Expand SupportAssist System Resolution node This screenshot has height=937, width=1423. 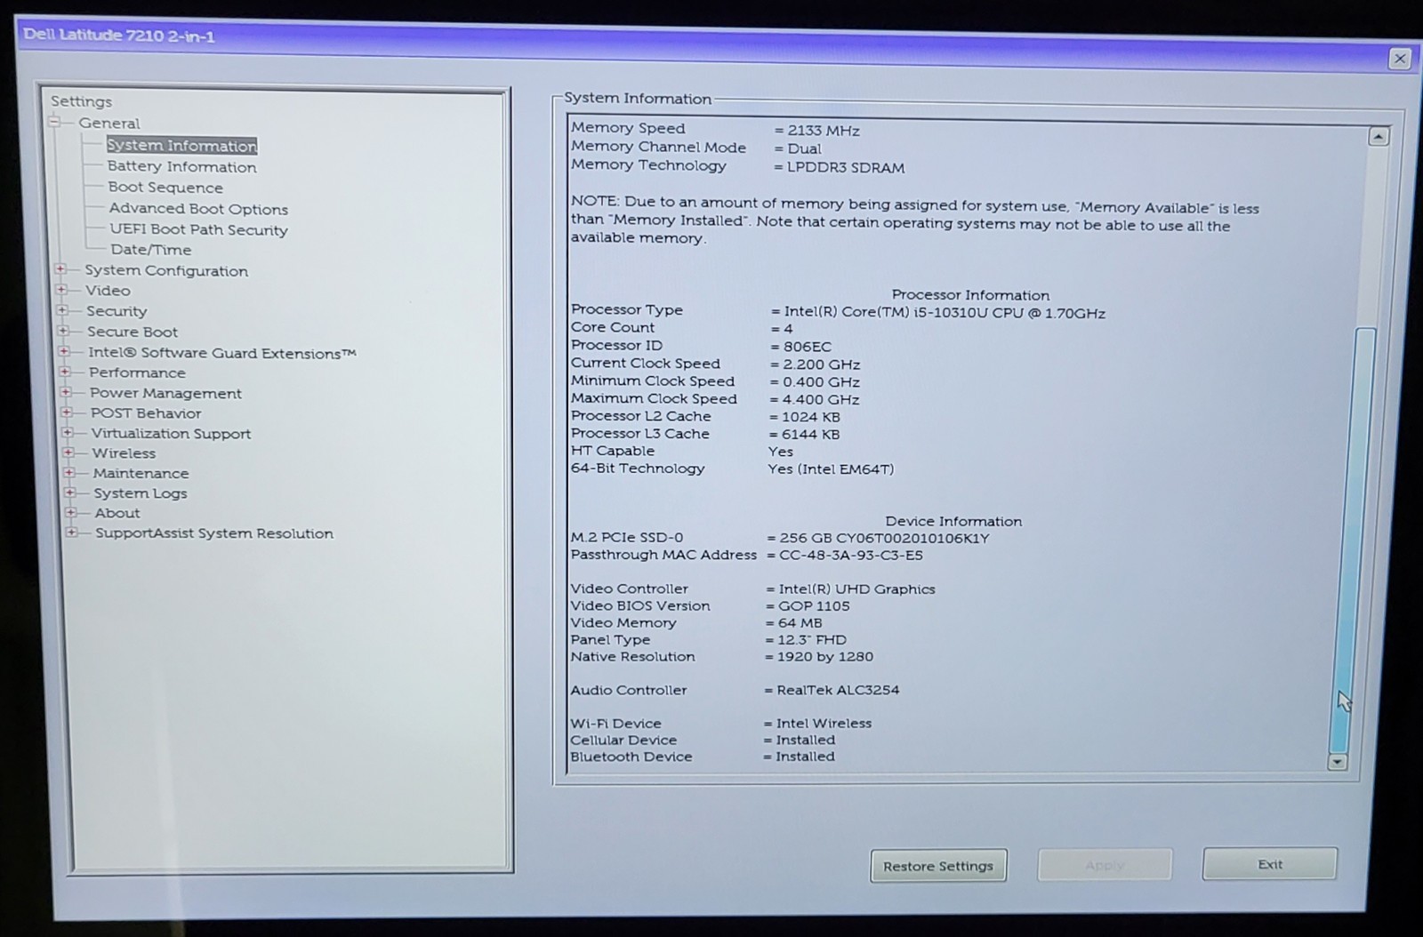tap(72, 533)
